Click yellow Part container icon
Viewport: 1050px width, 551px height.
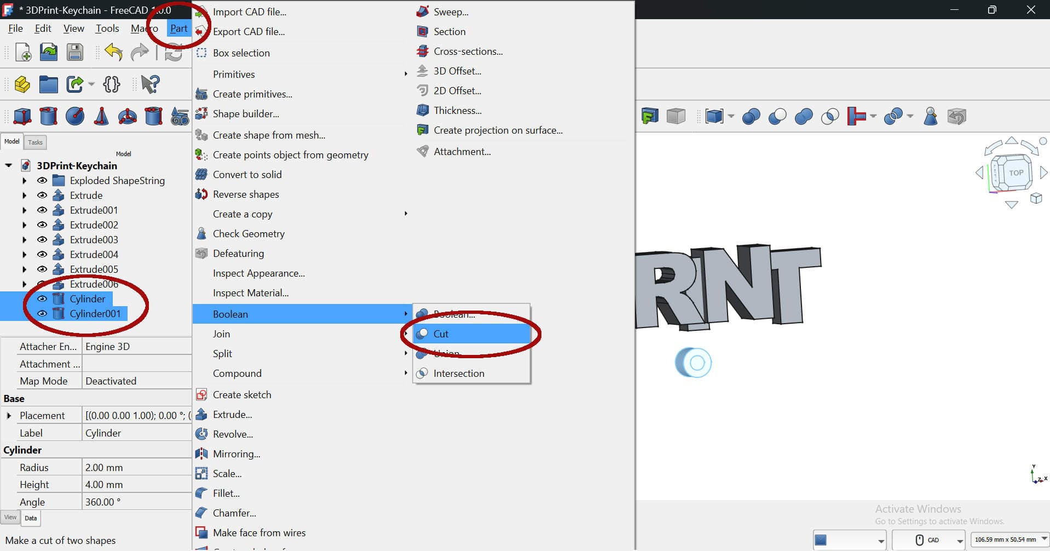[22, 84]
